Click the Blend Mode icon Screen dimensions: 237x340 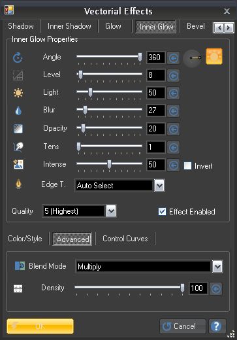[20, 266]
